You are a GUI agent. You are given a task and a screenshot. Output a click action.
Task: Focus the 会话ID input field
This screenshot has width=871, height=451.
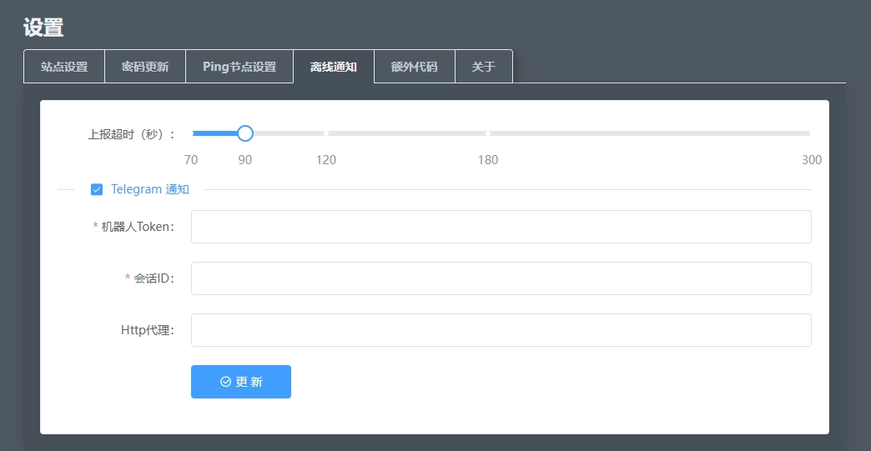pyautogui.click(x=501, y=278)
